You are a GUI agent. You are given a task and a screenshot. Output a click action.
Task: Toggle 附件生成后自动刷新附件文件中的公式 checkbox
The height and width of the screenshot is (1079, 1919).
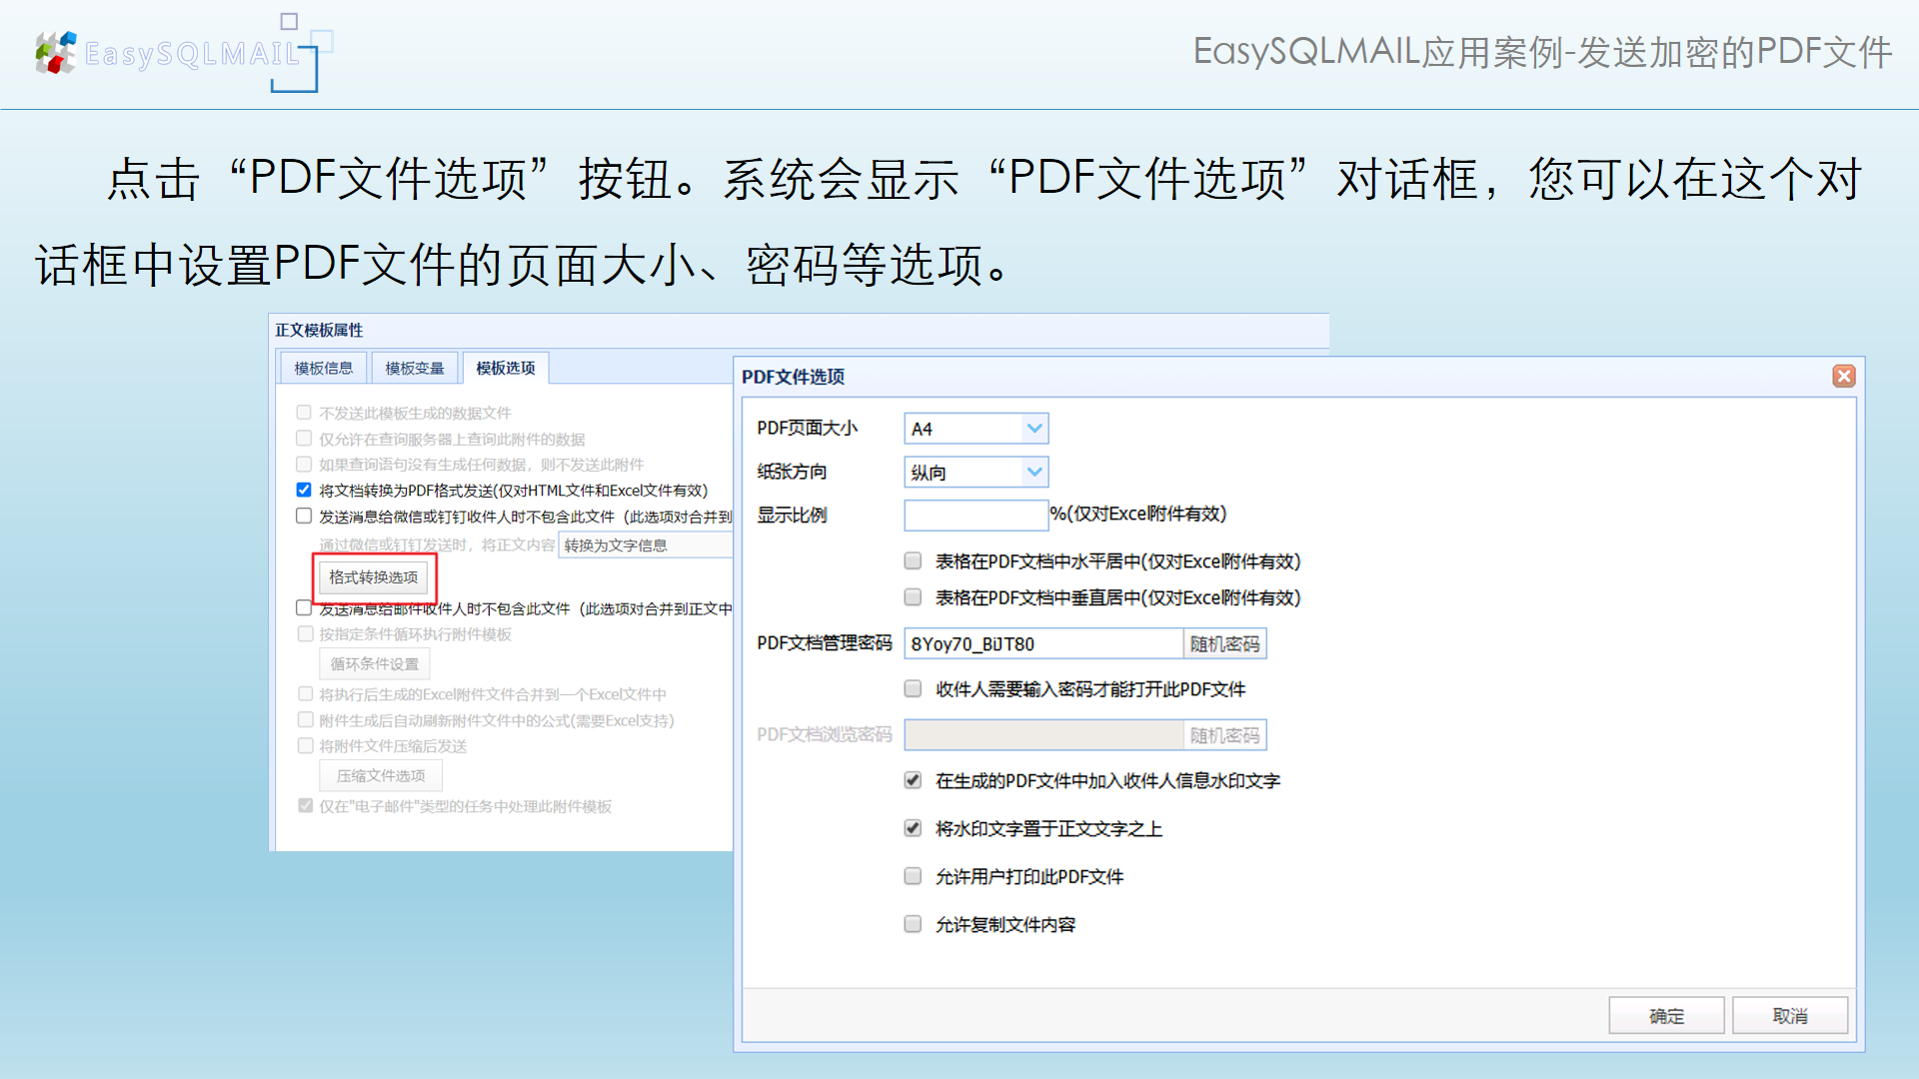coord(306,719)
